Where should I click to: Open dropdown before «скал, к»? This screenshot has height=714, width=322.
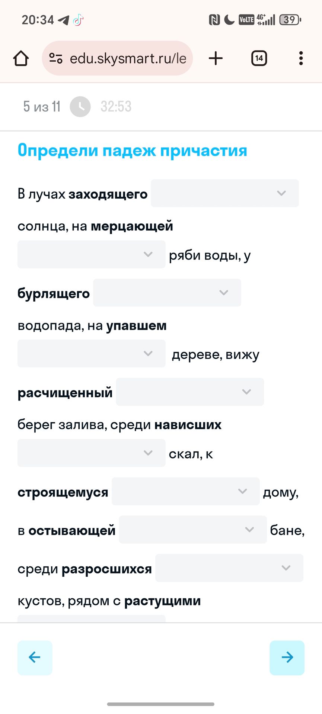click(x=91, y=453)
